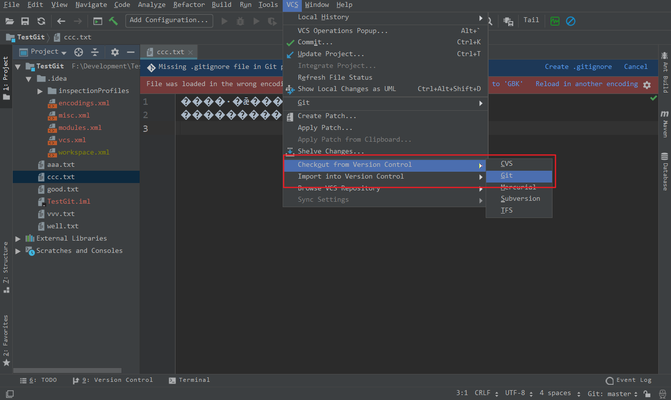Click Reload in another encoding link
Viewport: 671px width, 400px height.
[586, 84]
